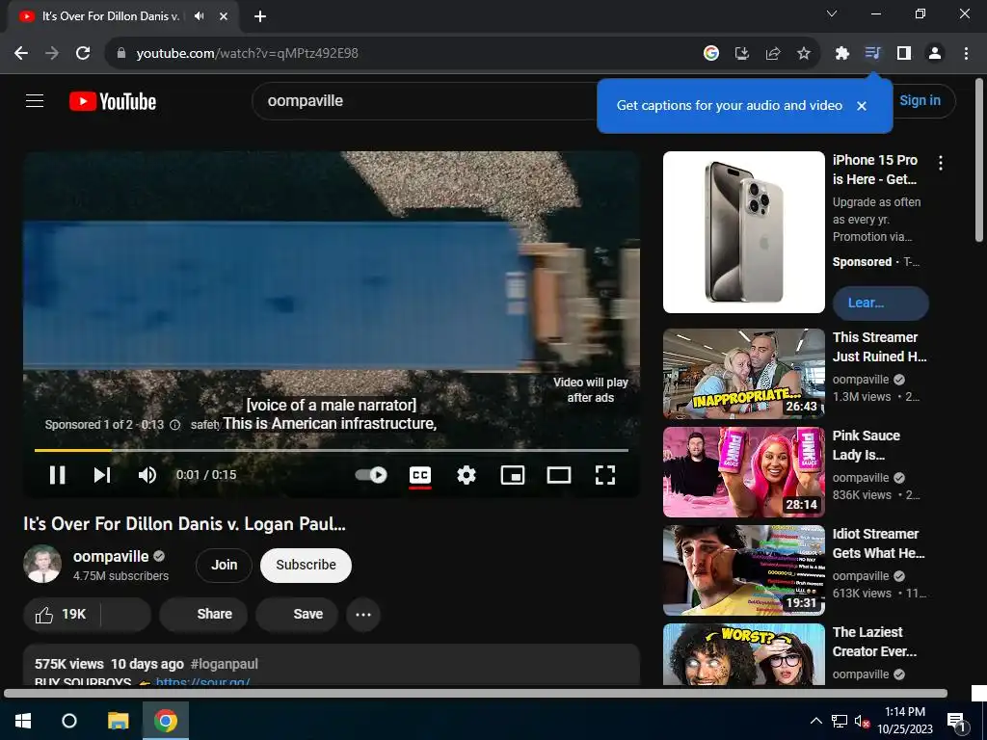987x740 pixels.
Task: Reload the page
Action: tap(83, 54)
